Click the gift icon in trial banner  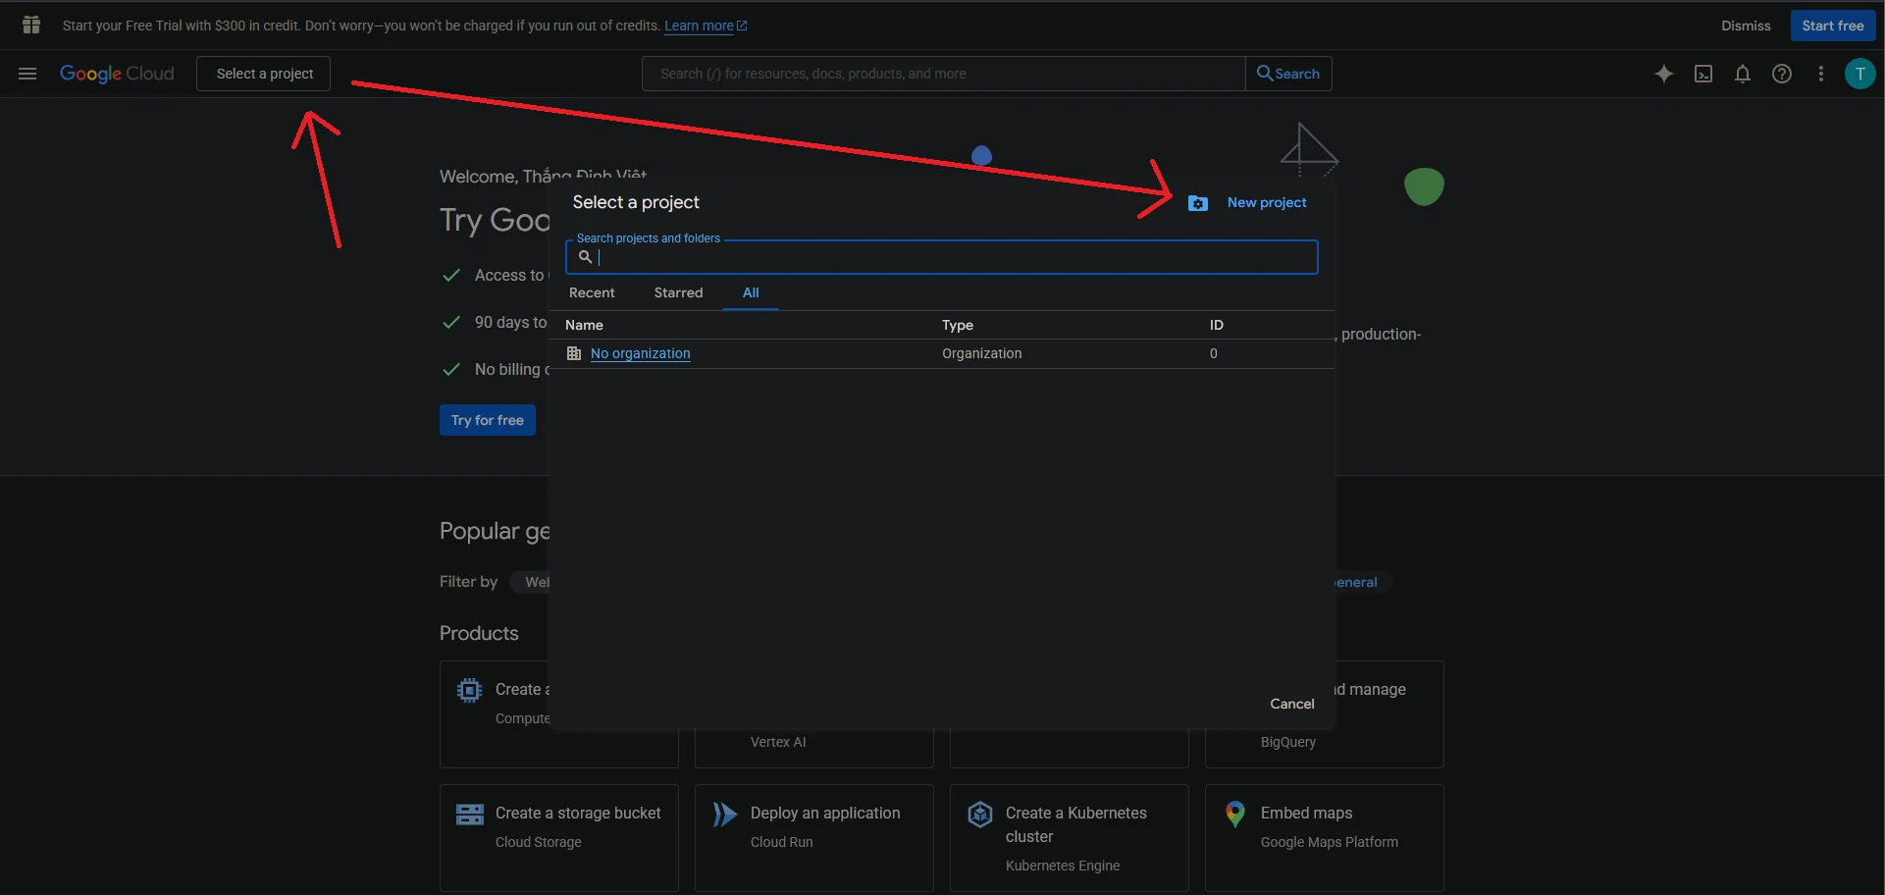pos(31,25)
